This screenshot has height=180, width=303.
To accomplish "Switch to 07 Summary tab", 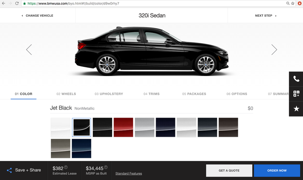I will coord(278,94).
